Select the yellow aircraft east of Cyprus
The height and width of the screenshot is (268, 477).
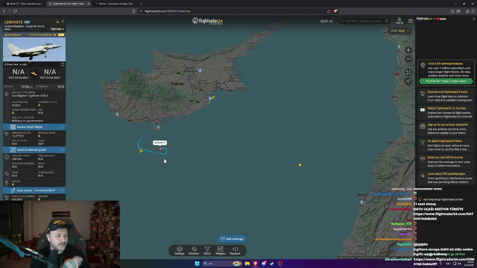point(300,165)
